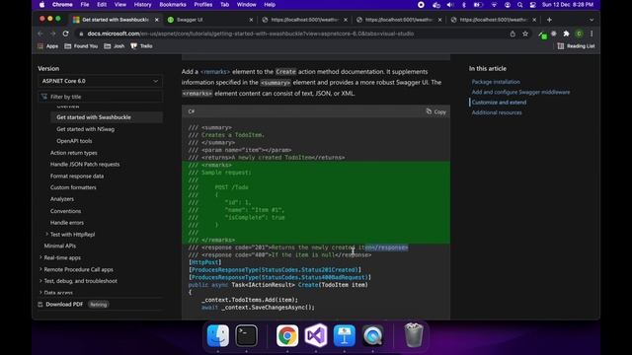This screenshot has height=355, width=632.
Task: Open the Chrome profile avatar
Action: click(x=580, y=34)
